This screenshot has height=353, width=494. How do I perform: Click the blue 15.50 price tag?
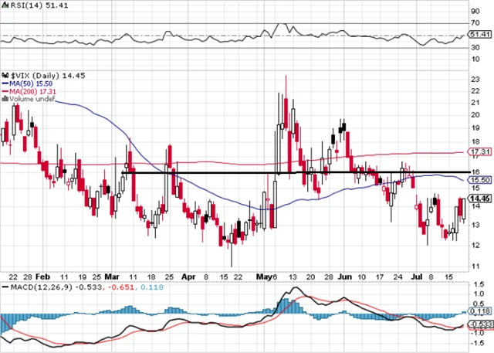click(479, 180)
